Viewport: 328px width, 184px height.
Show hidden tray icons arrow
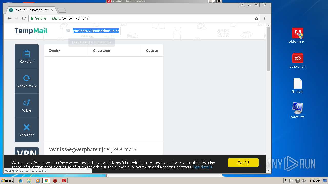(x=286, y=180)
